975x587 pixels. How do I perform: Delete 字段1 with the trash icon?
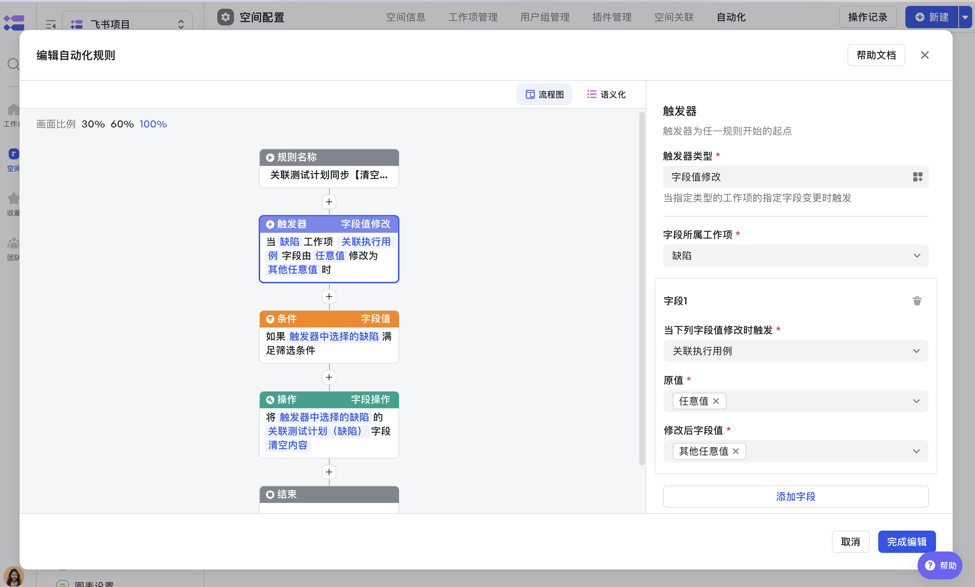click(x=917, y=301)
